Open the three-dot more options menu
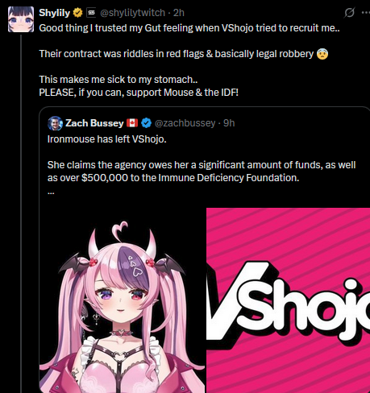The width and height of the screenshot is (370, 393). 366,13
